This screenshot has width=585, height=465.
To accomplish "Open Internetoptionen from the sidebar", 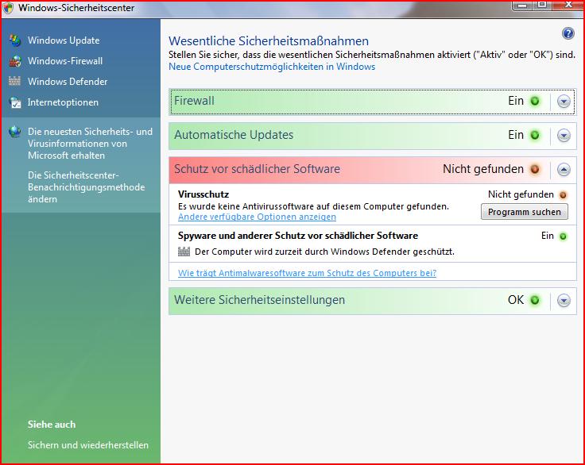I will (63, 102).
